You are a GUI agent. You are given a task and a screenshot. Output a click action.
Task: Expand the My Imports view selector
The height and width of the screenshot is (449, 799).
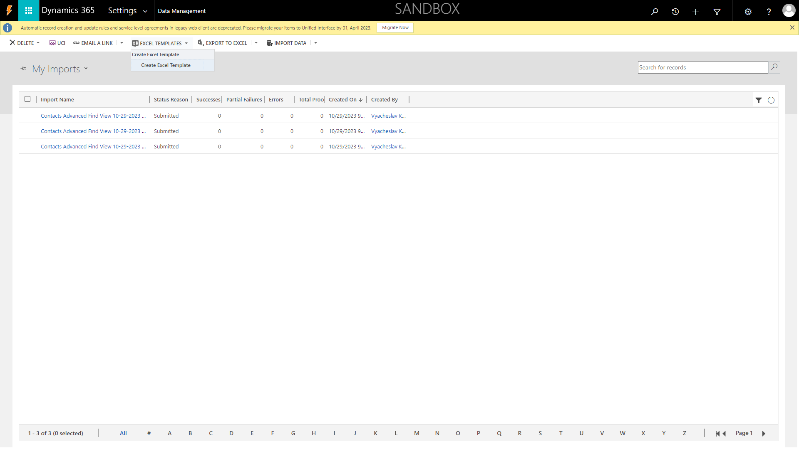86,68
